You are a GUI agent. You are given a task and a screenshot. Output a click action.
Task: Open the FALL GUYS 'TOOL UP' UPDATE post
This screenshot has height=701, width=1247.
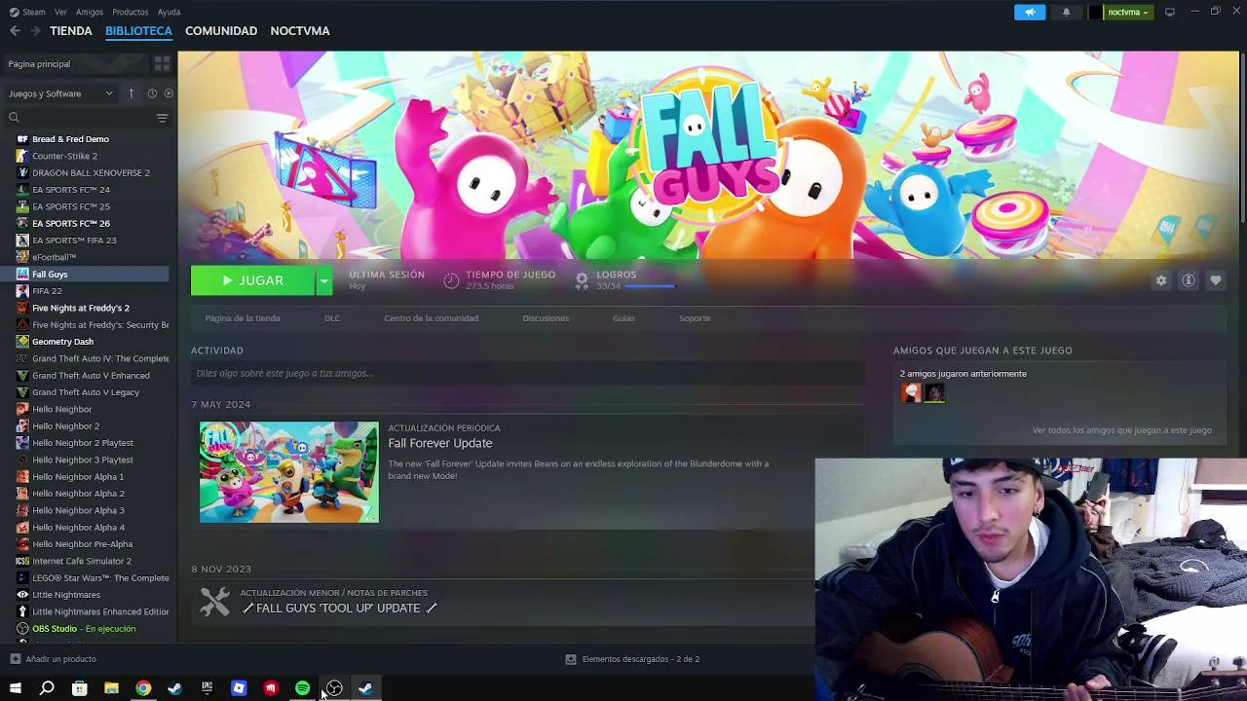coord(339,609)
